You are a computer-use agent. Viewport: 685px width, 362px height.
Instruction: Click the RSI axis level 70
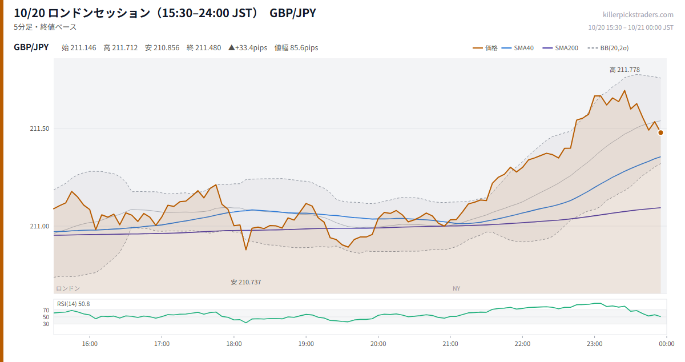(x=46, y=311)
